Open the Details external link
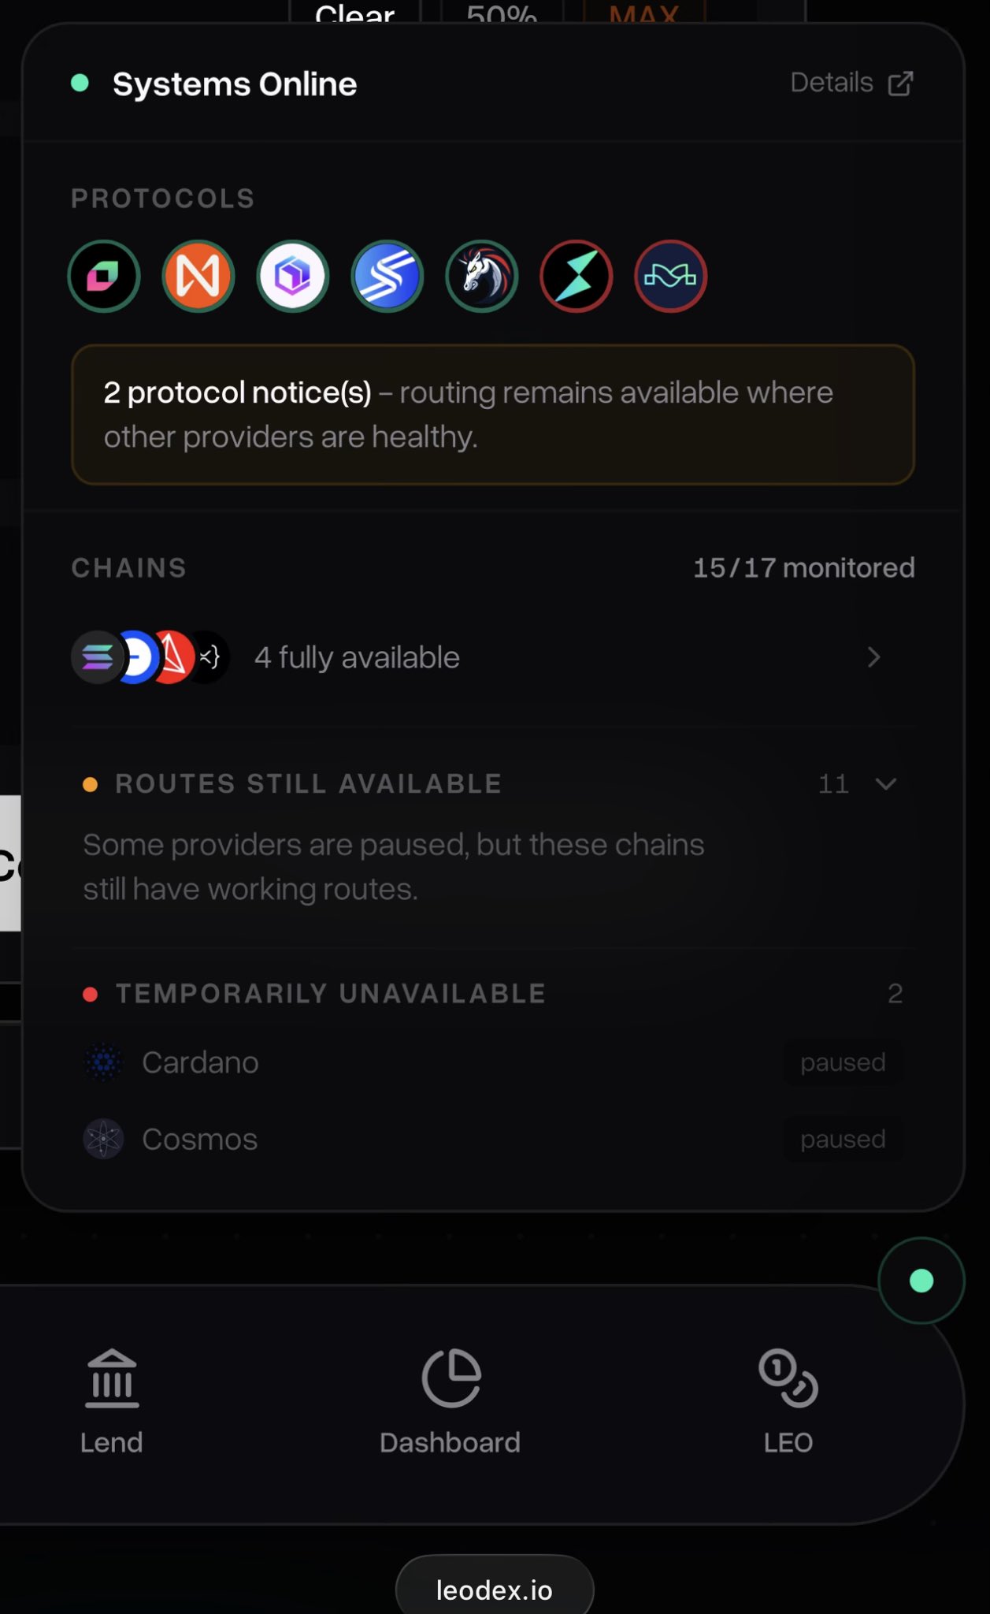The height and width of the screenshot is (1614, 990). tap(852, 83)
